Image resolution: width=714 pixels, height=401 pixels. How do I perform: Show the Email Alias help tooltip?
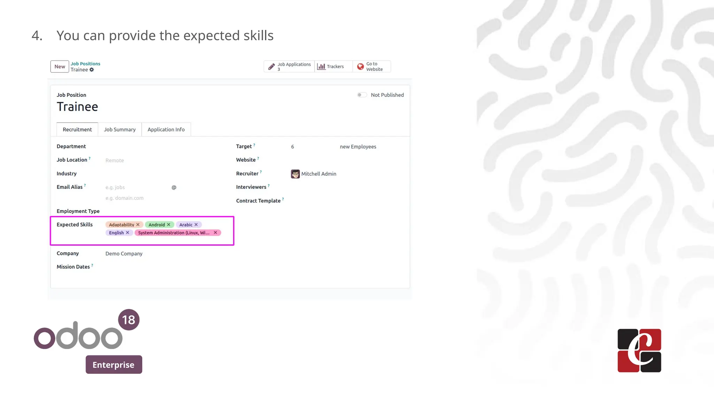point(85,185)
